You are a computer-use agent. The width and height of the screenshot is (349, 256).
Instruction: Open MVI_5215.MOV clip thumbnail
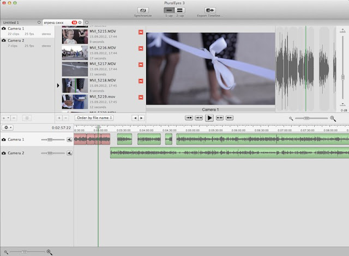coord(75,36)
